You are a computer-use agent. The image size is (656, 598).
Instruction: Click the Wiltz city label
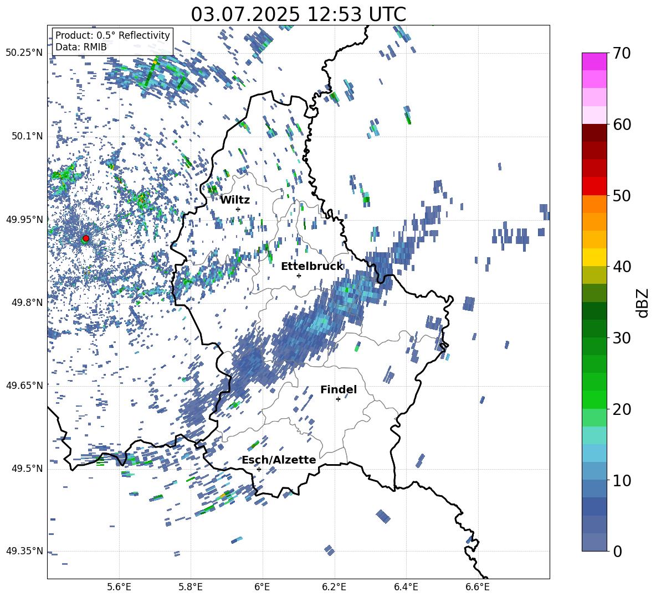[235, 200]
